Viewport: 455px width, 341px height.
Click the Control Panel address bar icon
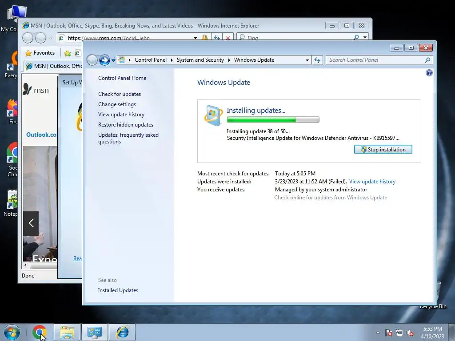(x=122, y=60)
